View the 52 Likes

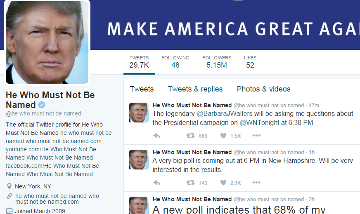(250, 62)
